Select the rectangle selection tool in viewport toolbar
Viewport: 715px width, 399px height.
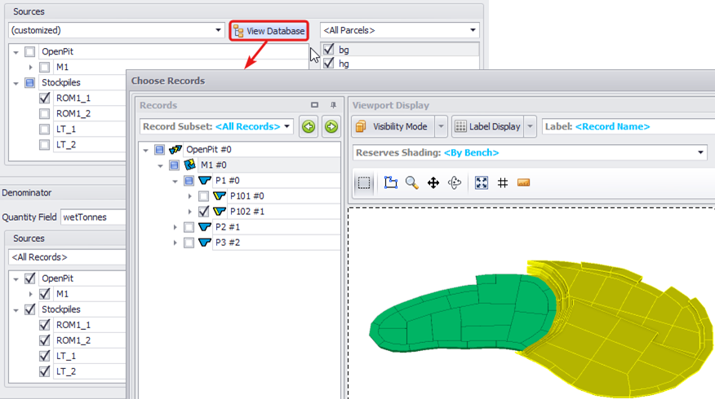(x=364, y=183)
